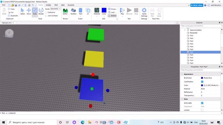Click the help icon next to What's New

point(205,5)
